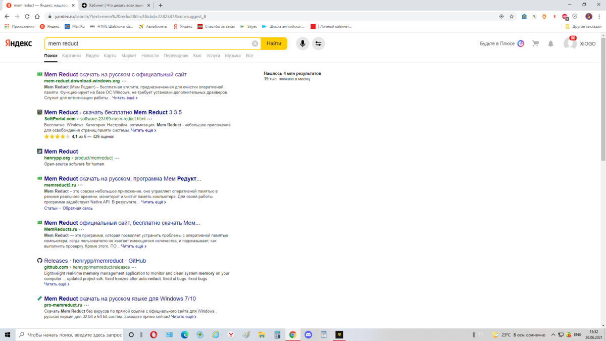The image size is (606, 341).
Task: Open notifications bell icon
Action: click(x=551, y=43)
